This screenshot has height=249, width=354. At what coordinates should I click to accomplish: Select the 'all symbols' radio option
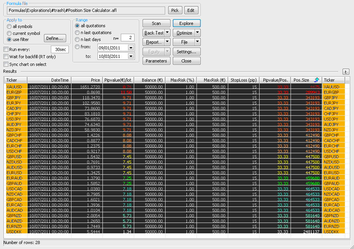tap(10, 26)
